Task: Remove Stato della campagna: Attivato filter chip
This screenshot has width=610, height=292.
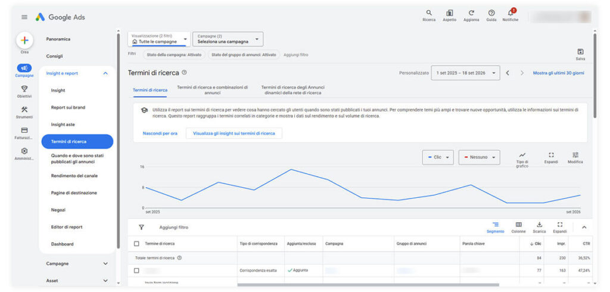Action: (174, 55)
